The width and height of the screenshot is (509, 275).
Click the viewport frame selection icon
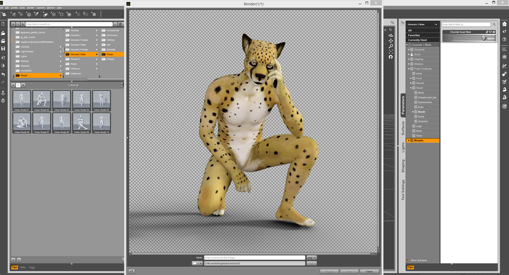pyautogui.click(x=391, y=52)
